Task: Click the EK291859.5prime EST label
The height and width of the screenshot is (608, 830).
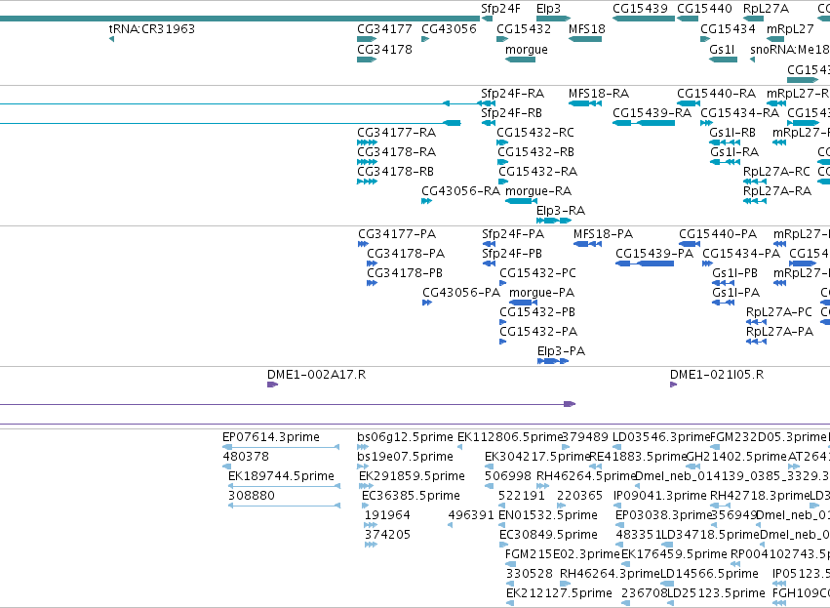Action: pos(412,476)
